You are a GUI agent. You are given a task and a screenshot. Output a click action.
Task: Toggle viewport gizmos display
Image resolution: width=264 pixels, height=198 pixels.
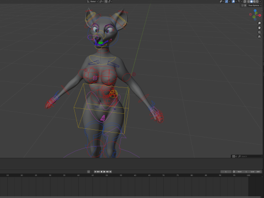tap(227, 2)
